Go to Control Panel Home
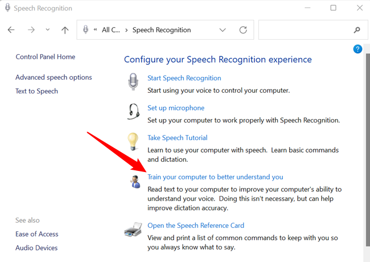 46,57
